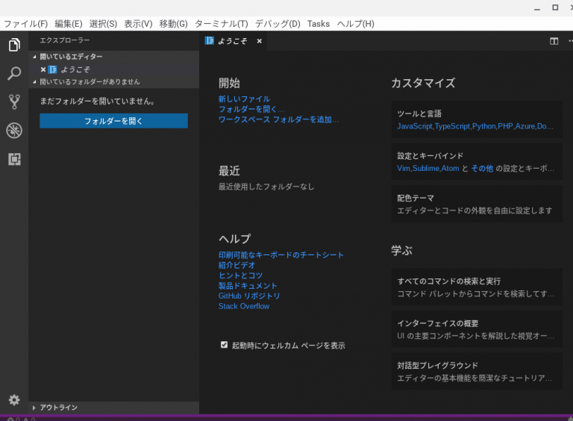Click the ようこそ tab file icon
The image size is (573, 421).
click(210, 40)
